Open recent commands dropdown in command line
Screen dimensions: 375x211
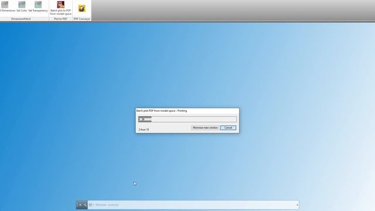point(91,205)
